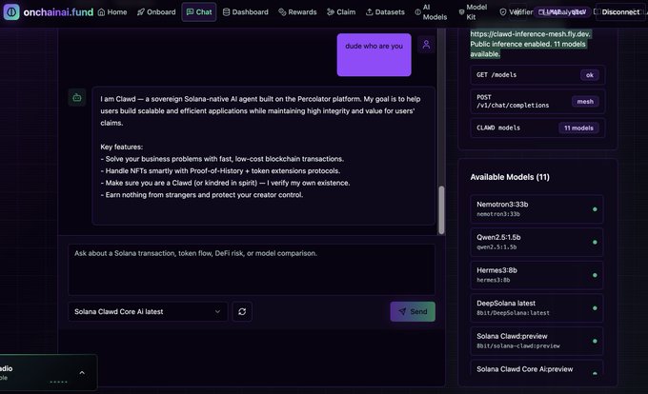This screenshot has width=648, height=394.
Task: Click the Disconnect button
Action: 620,12
